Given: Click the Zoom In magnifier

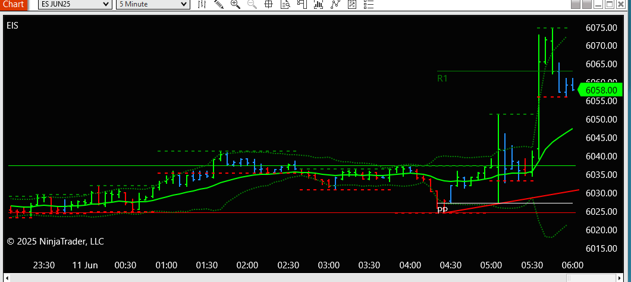Looking at the screenshot, I should click(236, 4).
